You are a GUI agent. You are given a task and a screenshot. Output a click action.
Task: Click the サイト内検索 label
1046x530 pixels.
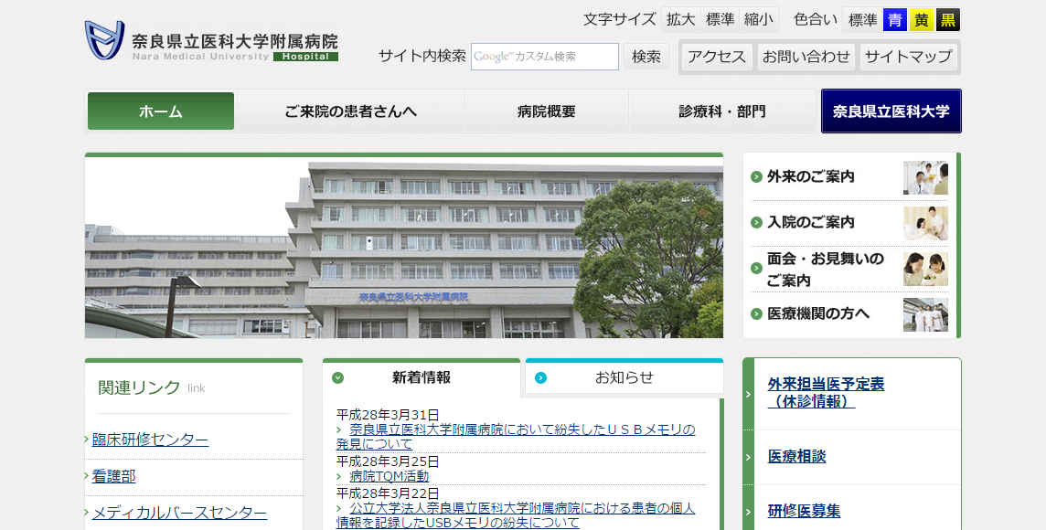[422, 56]
